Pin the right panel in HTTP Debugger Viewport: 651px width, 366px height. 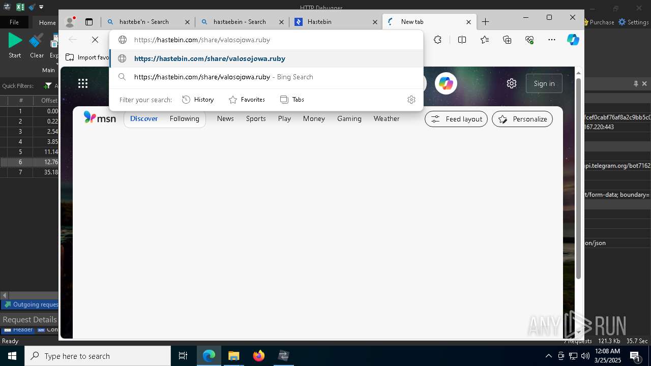636,83
